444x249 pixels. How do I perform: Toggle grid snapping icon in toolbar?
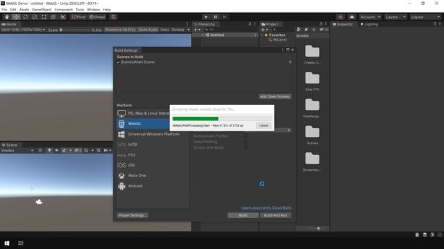click(x=114, y=17)
